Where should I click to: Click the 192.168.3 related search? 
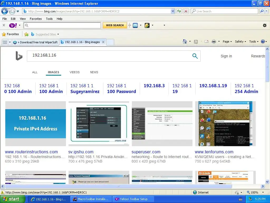pos(154,86)
